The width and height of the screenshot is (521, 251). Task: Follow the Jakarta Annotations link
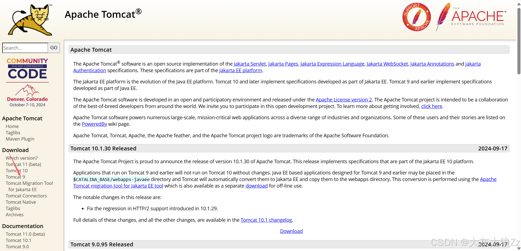click(x=432, y=64)
